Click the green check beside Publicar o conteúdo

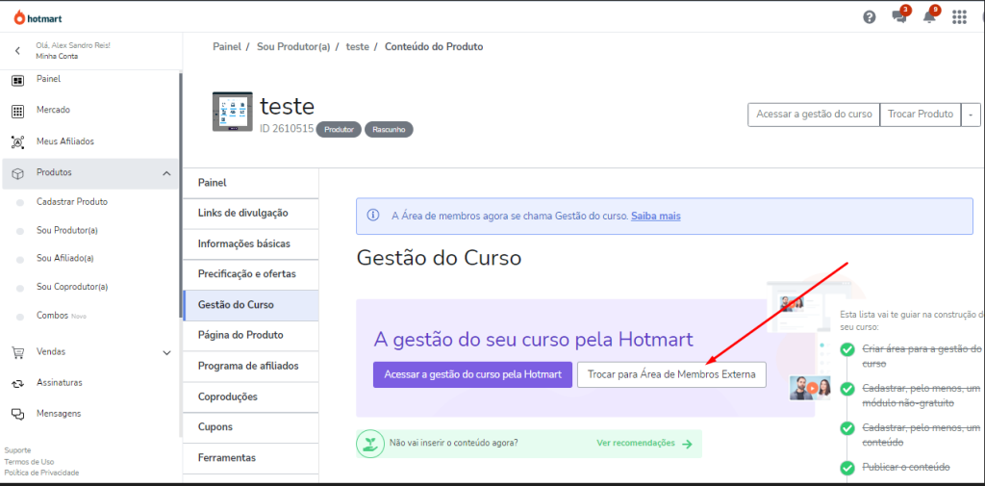click(x=847, y=468)
